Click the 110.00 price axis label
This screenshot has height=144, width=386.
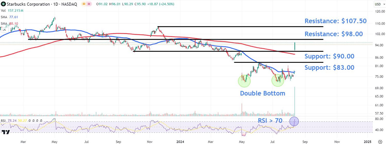point(380,23)
